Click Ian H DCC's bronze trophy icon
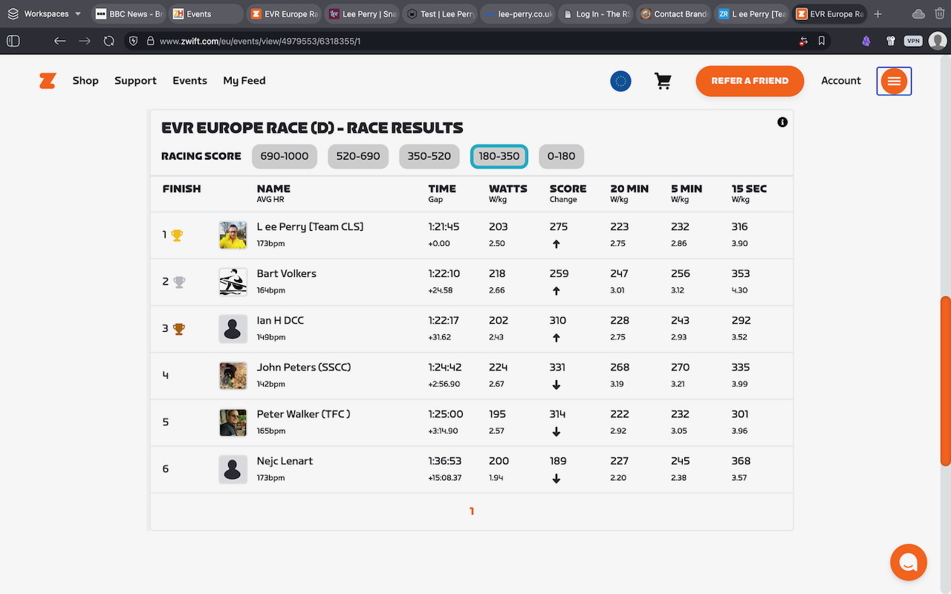Image resolution: width=951 pixels, height=594 pixels. 178,329
